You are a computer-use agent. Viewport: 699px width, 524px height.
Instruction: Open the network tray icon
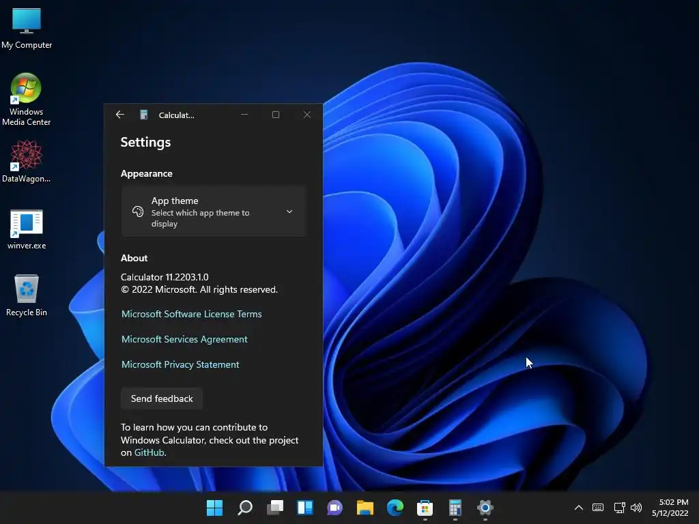[x=619, y=508]
